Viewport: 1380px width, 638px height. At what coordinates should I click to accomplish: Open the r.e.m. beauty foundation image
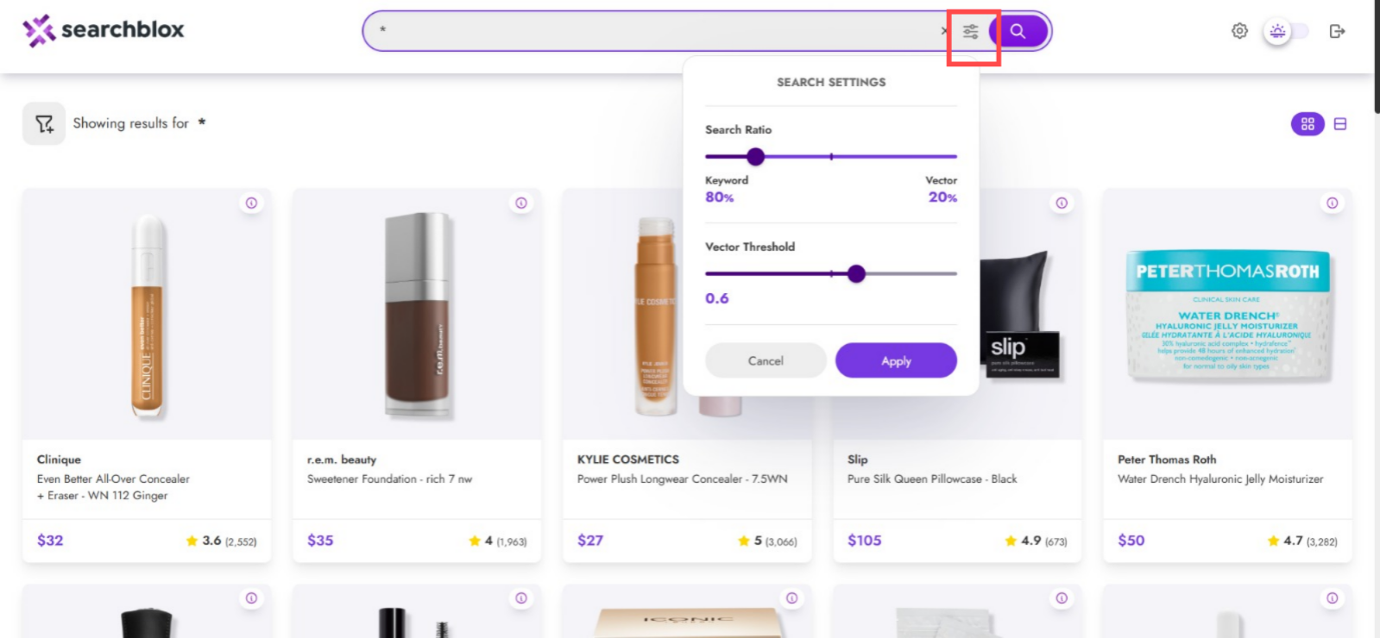[418, 316]
